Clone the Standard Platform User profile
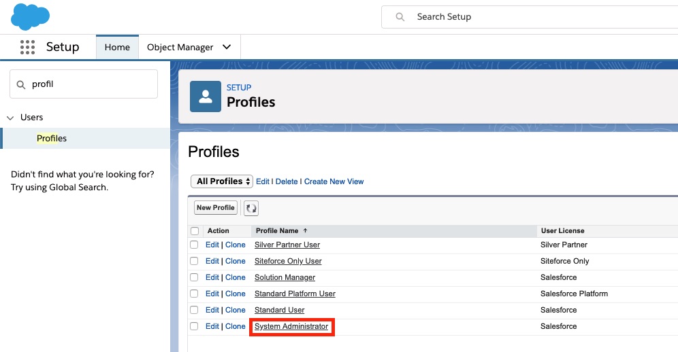 pyautogui.click(x=236, y=294)
